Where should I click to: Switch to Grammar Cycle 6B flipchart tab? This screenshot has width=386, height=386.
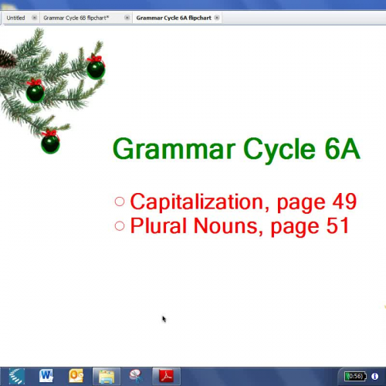[76, 18]
